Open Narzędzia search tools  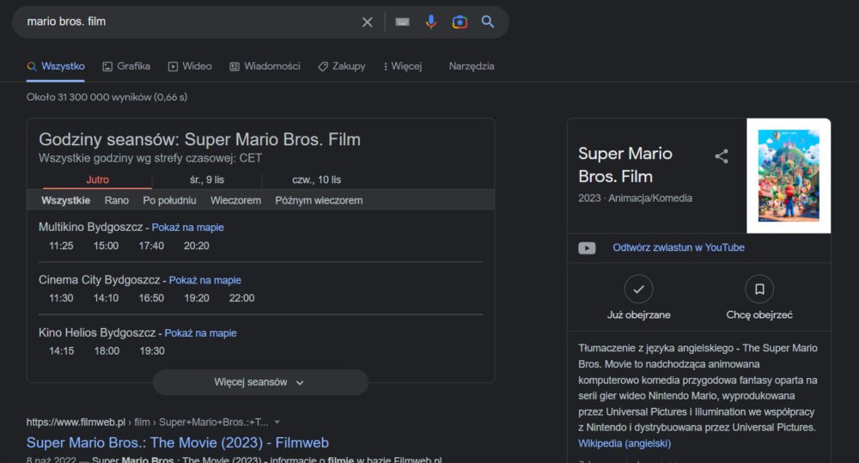(471, 66)
